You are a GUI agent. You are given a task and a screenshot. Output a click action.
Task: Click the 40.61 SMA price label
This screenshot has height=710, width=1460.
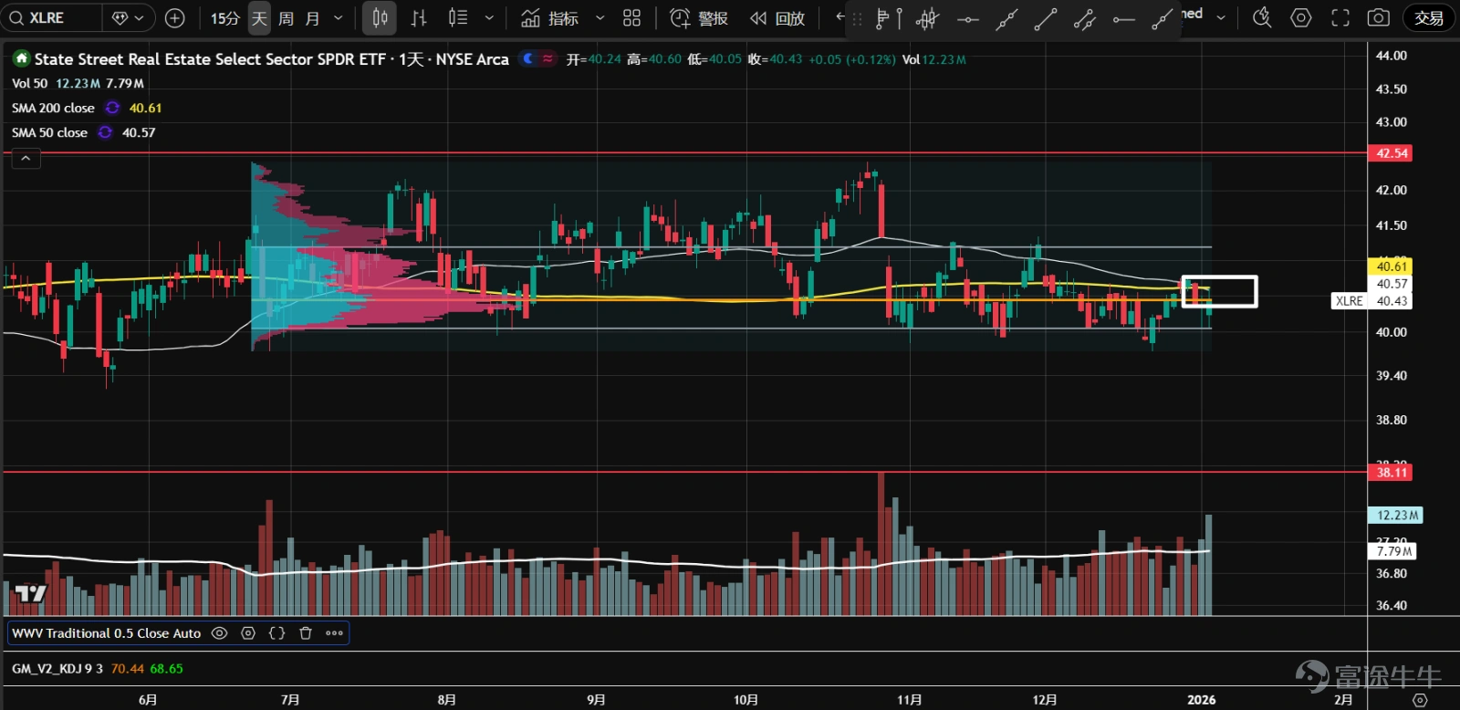click(1391, 266)
